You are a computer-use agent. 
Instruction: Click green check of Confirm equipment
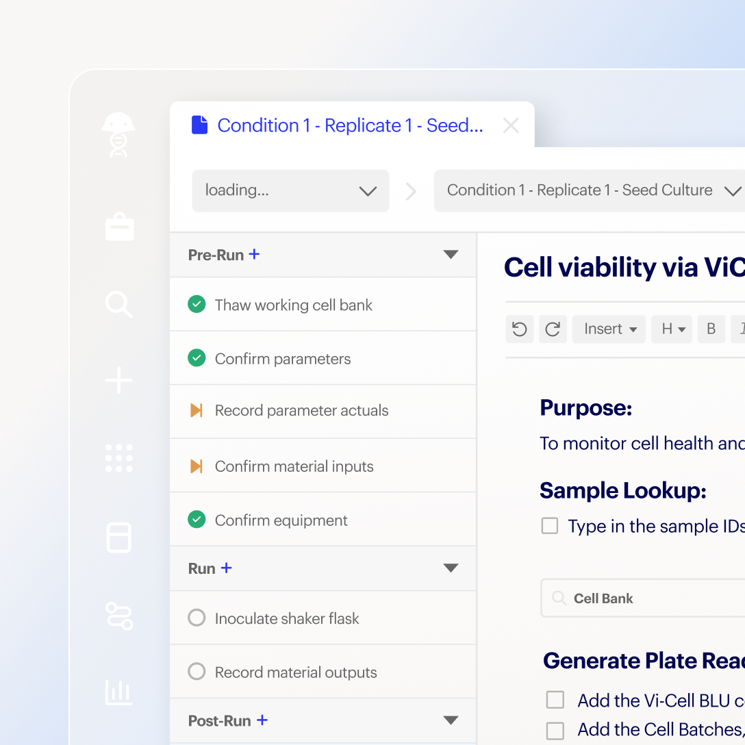tap(197, 519)
